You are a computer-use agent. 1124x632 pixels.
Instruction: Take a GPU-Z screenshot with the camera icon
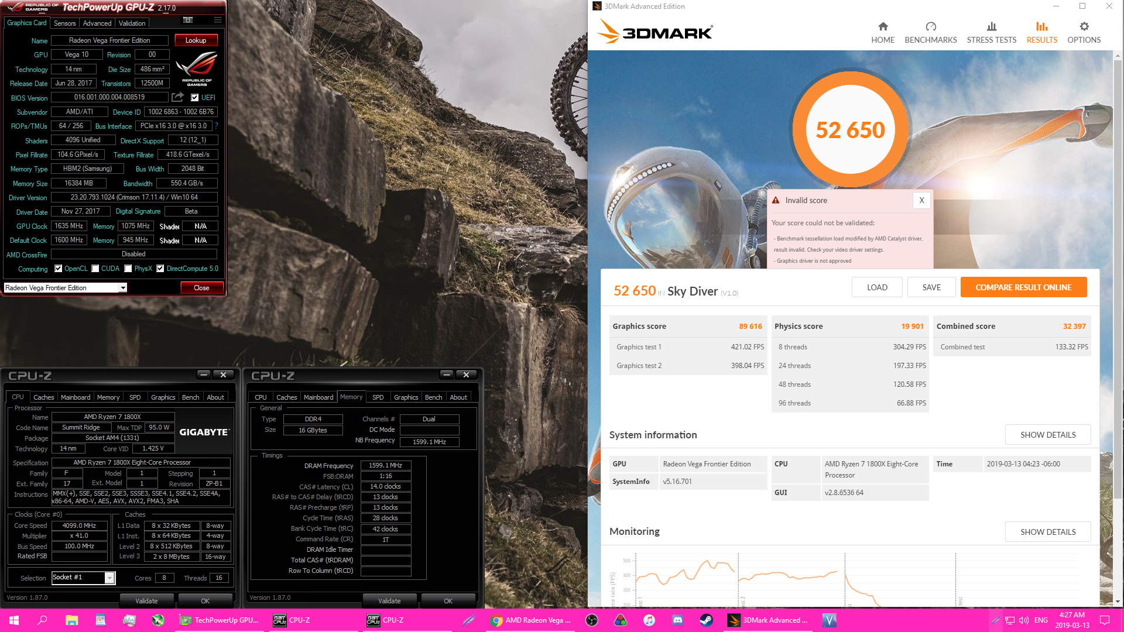(x=188, y=20)
